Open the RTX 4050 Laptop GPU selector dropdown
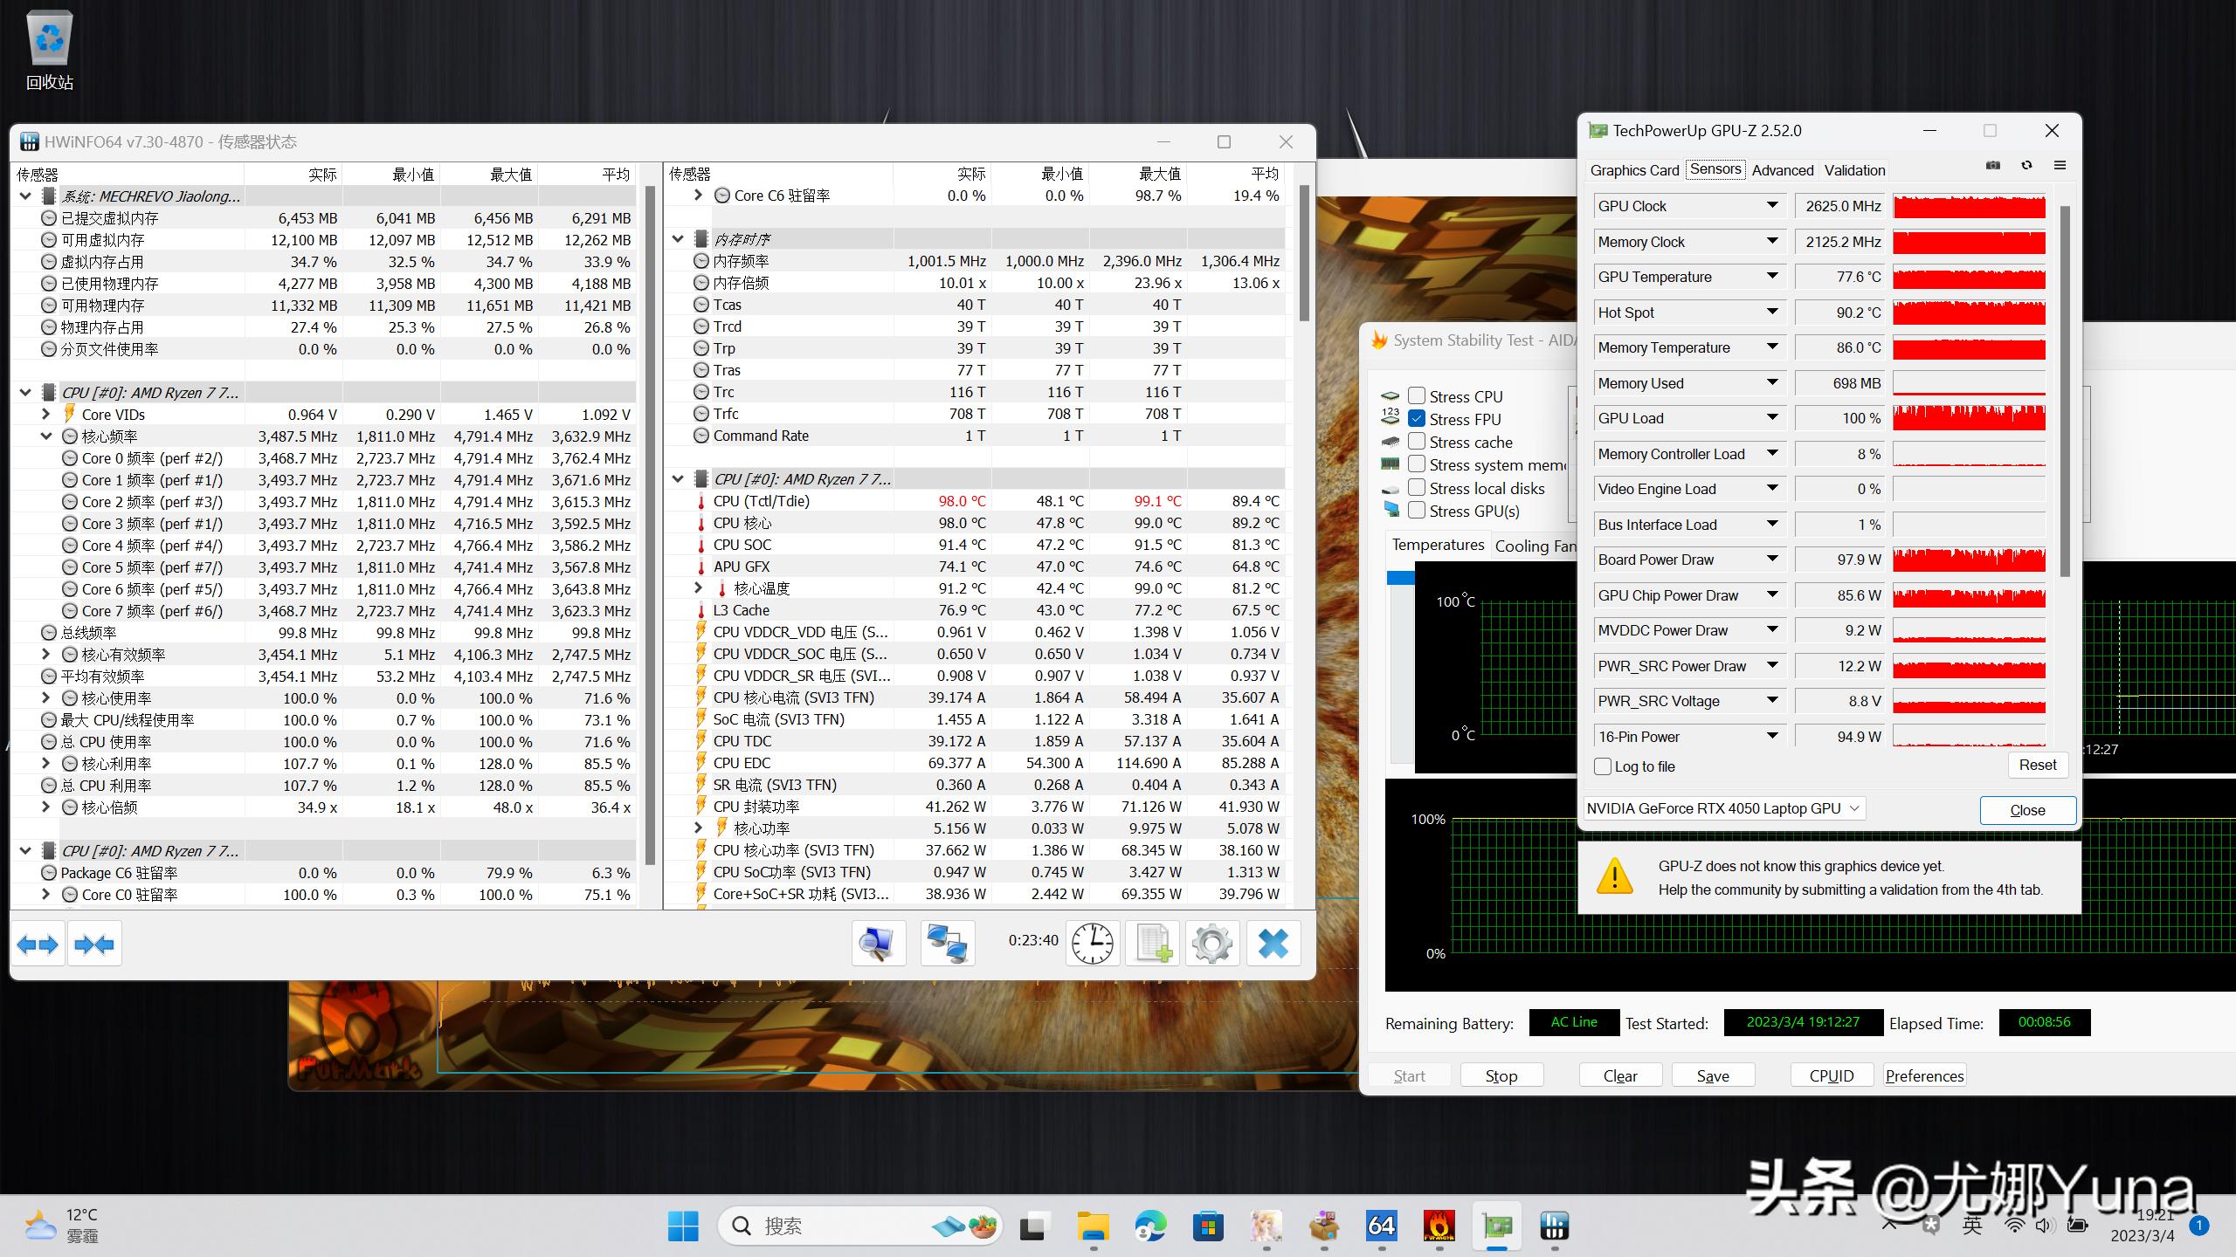 1854,808
